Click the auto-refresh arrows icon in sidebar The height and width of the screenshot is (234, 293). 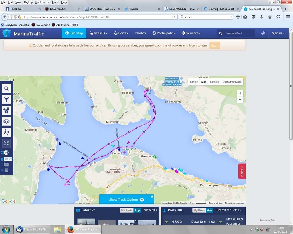click(x=2, y=153)
